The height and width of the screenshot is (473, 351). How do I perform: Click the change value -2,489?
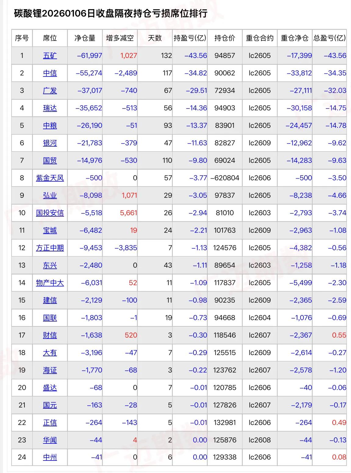pyautogui.click(x=126, y=73)
